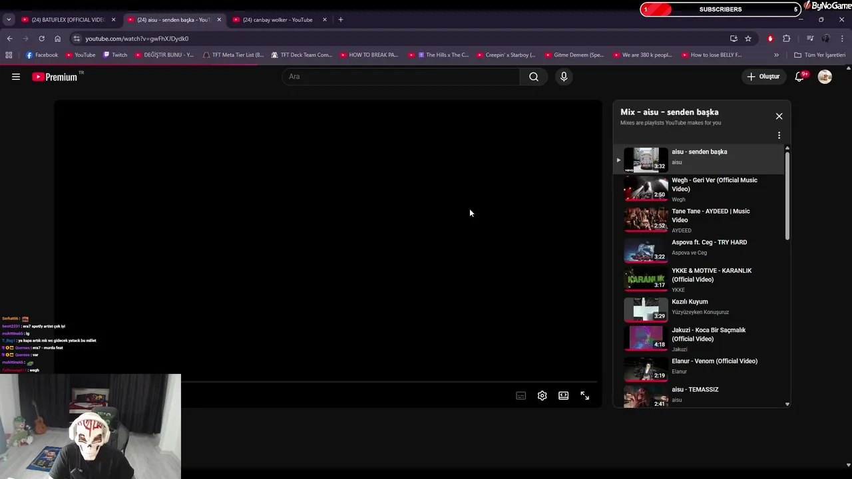Screen dimensions: 852x479
Task: Open TFT Deck Team Comp bookmark
Action: 302,55
